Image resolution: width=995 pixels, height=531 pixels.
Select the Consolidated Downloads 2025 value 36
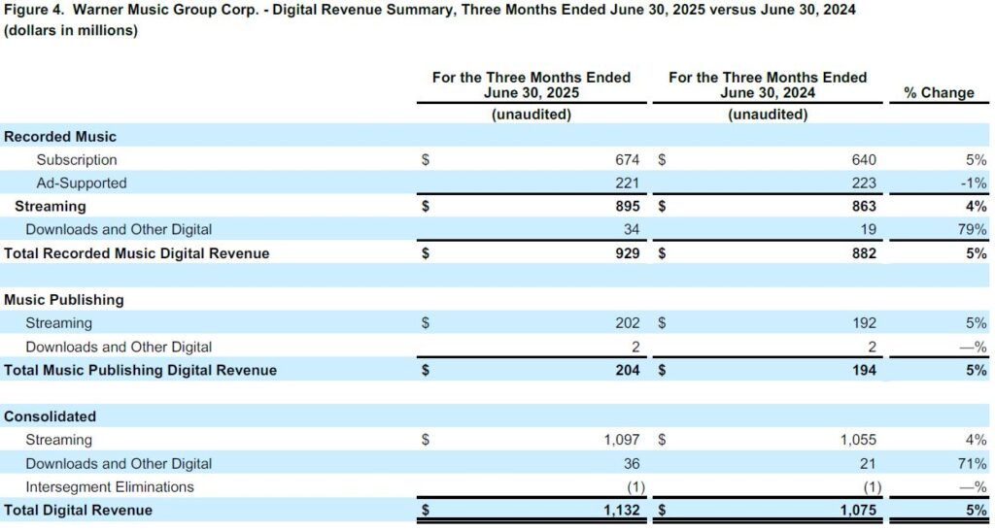(632, 463)
